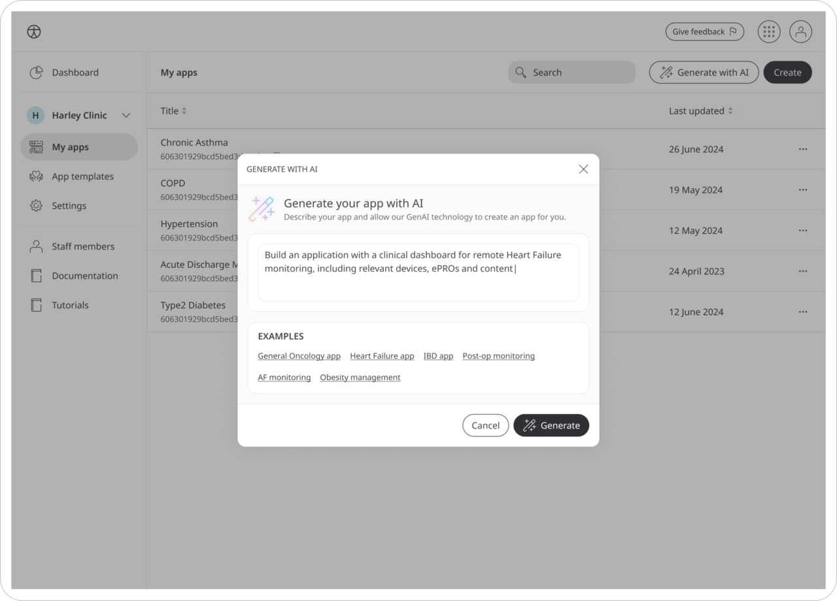Screen dimensions: 837x601
Task: Choose the Obesity management example link
Action: point(360,378)
